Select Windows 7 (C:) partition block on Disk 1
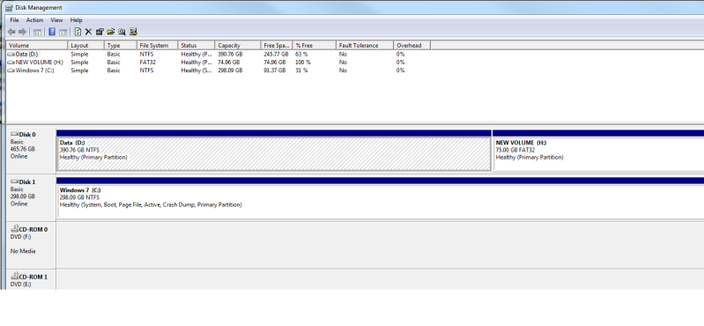 (381, 198)
